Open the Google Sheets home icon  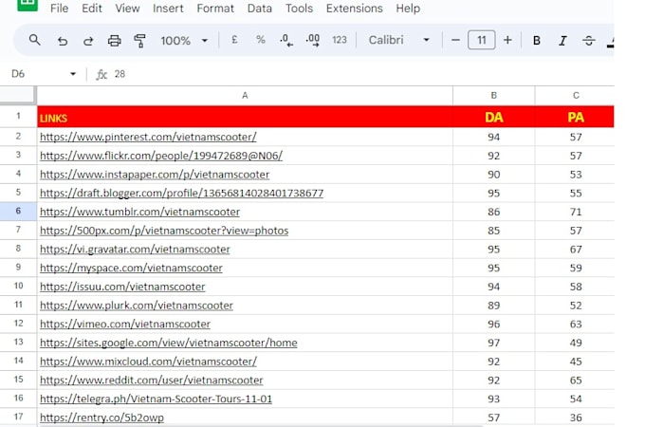[x=28, y=4]
